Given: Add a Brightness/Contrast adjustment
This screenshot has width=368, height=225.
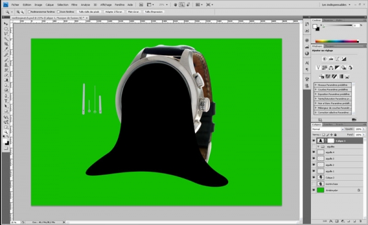Looking at the screenshot, I should click(324, 59).
